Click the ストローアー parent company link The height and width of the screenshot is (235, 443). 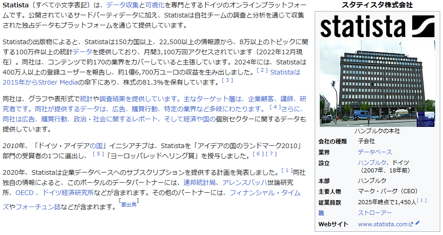point(375,213)
